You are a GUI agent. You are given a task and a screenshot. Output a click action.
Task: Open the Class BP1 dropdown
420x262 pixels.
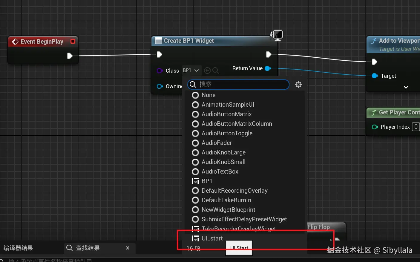point(191,71)
